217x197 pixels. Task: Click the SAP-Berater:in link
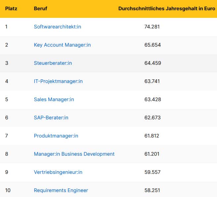[x=51, y=118]
